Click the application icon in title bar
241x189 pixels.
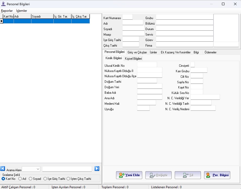[x=3, y=4]
